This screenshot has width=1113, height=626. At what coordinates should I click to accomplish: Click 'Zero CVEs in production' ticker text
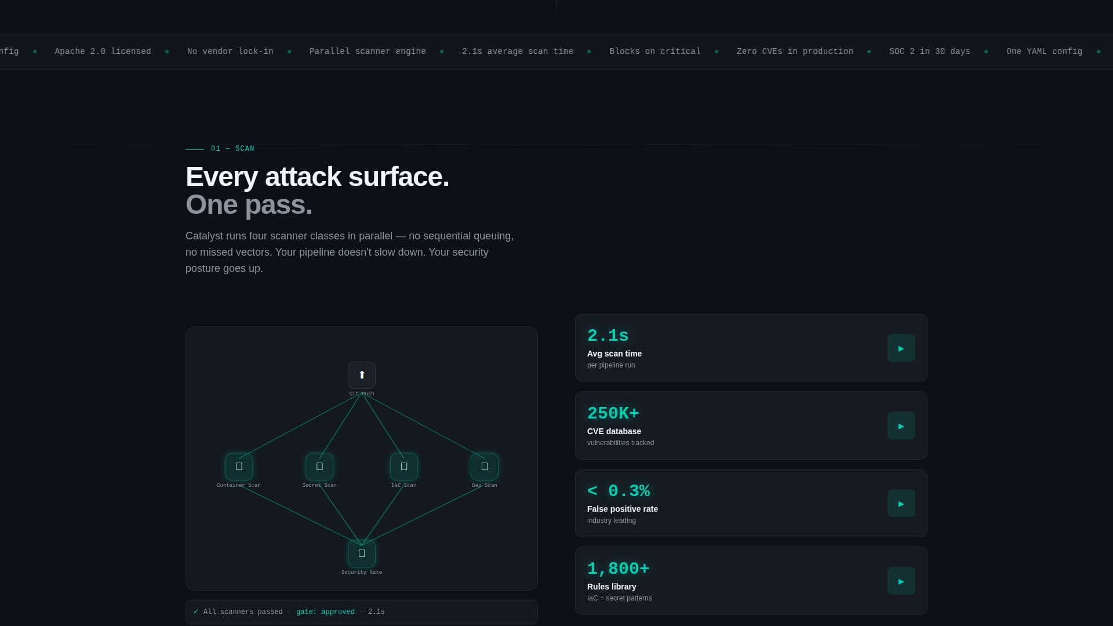coord(795,51)
